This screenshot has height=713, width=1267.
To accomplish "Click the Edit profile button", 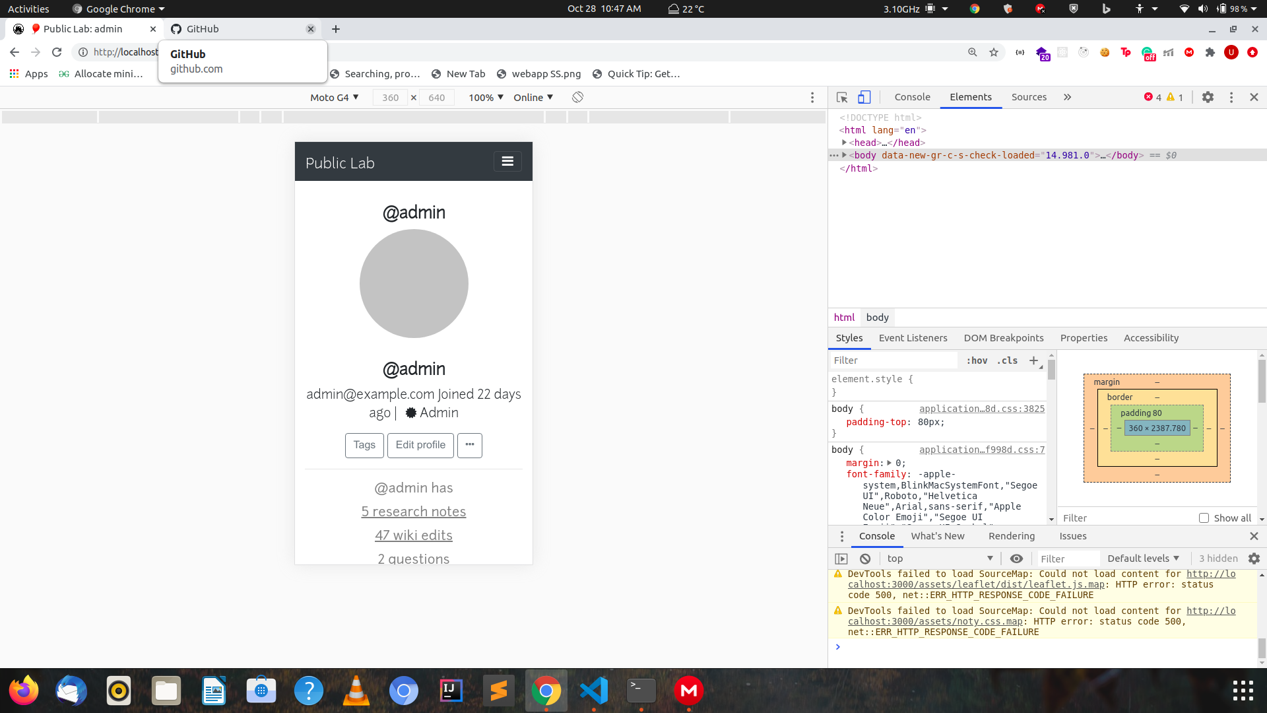I will 420,445.
